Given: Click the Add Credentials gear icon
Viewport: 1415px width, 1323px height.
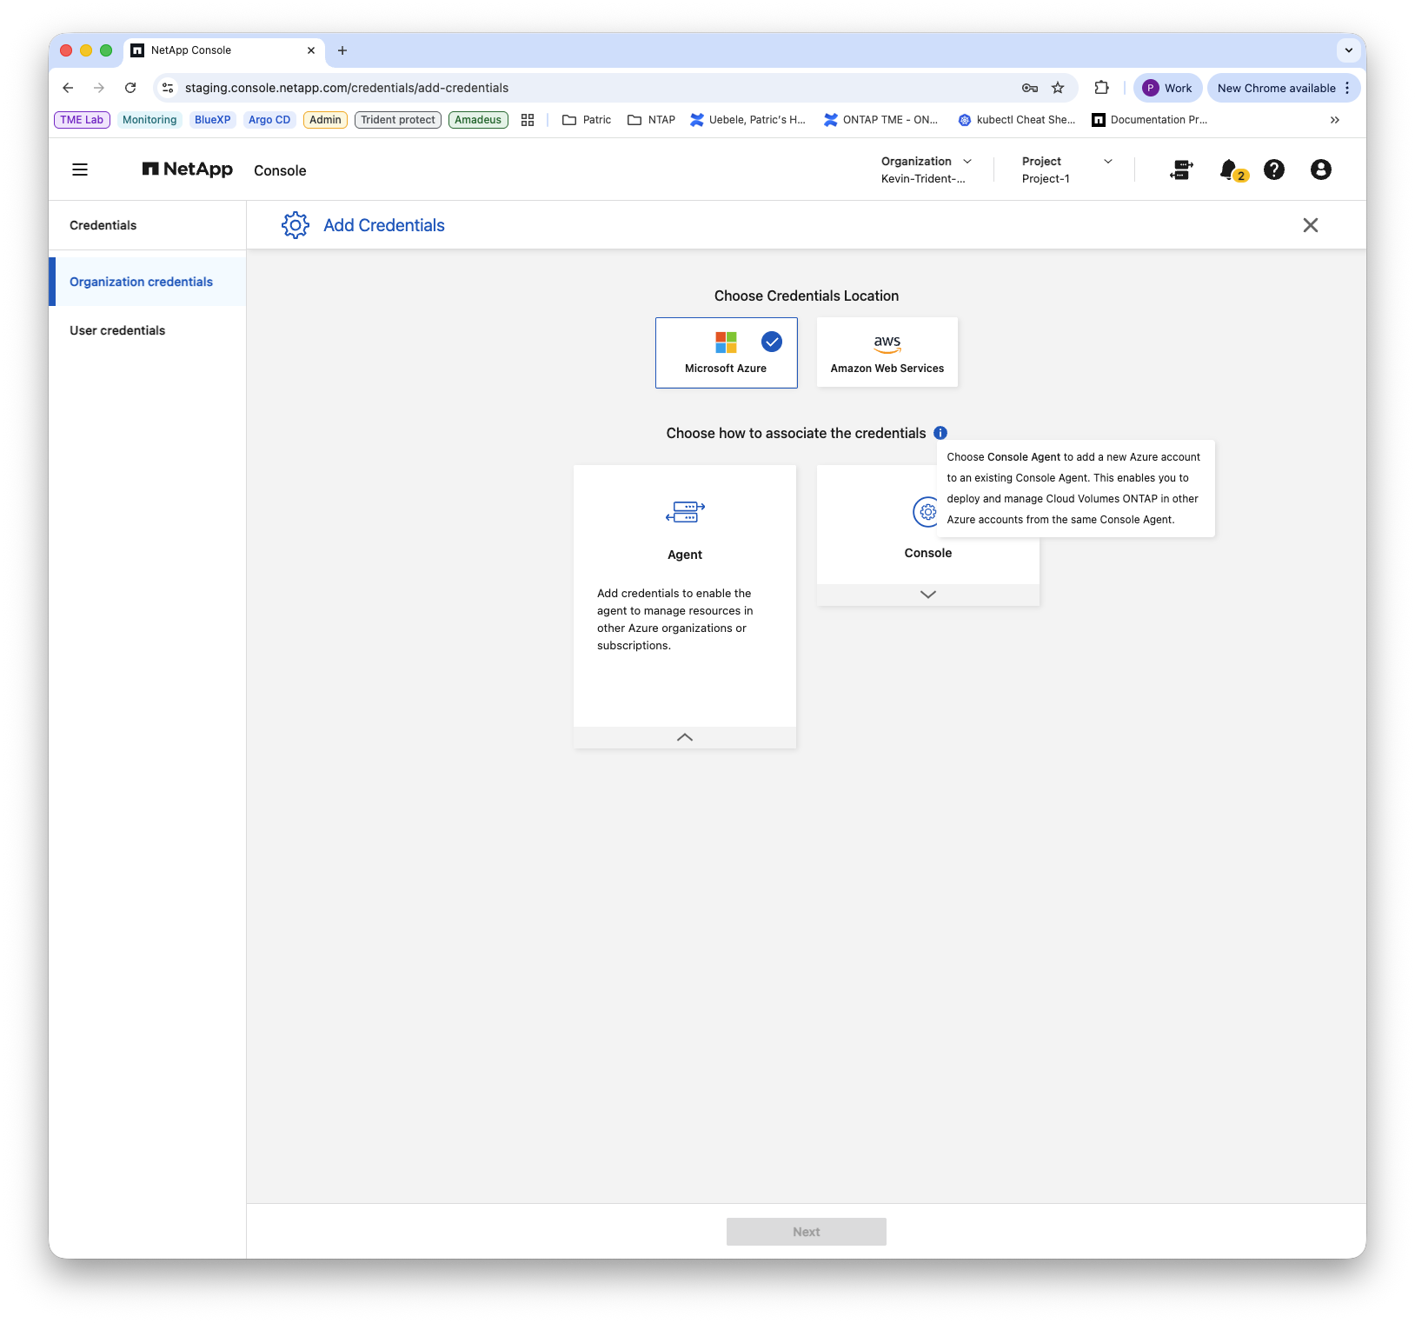Looking at the screenshot, I should 296,225.
